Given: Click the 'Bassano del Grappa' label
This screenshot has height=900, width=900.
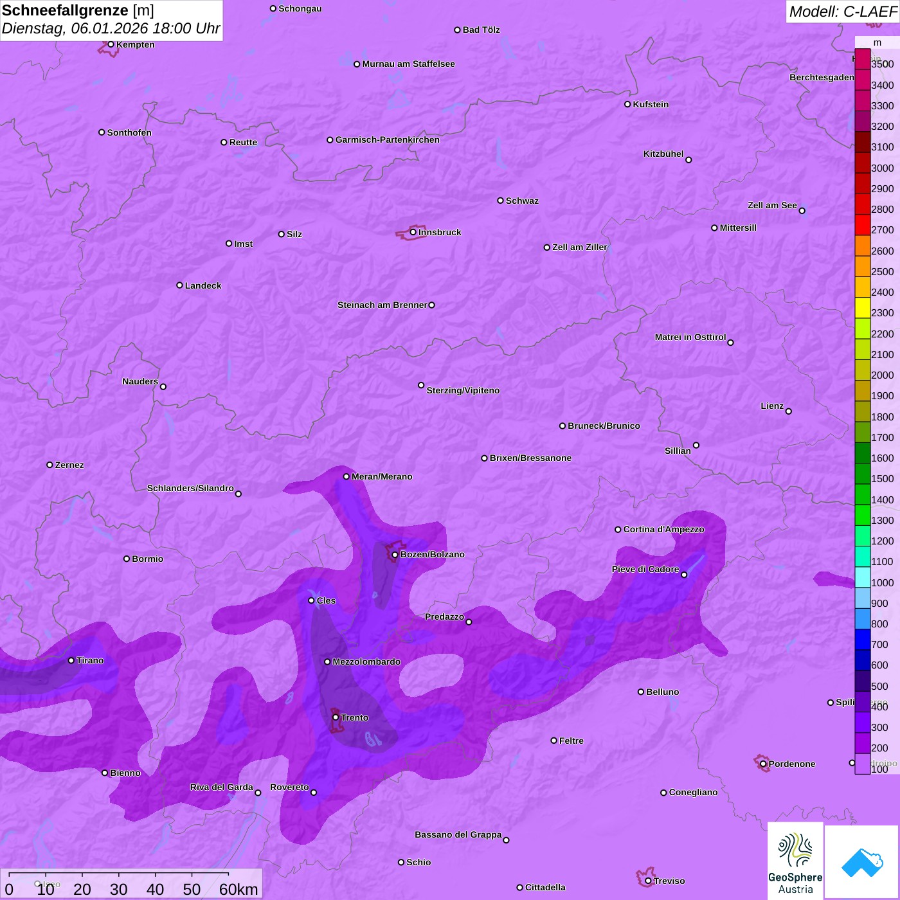Looking at the screenshot, I should click(458, 834).
